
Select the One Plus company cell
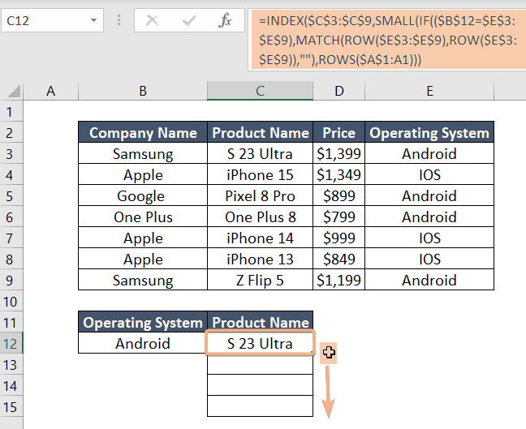point(143,217)
